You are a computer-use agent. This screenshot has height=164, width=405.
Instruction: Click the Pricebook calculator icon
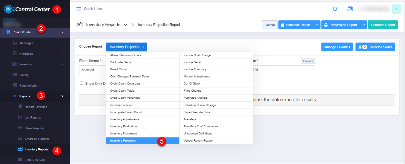15,53
